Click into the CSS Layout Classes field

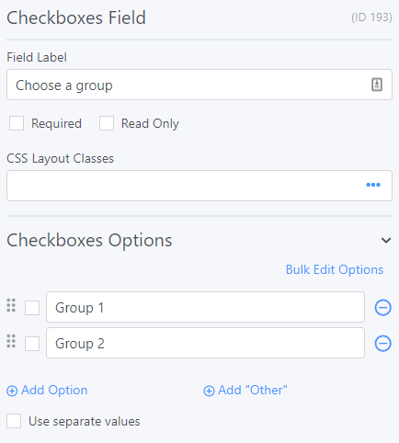[x=199, y=186]
